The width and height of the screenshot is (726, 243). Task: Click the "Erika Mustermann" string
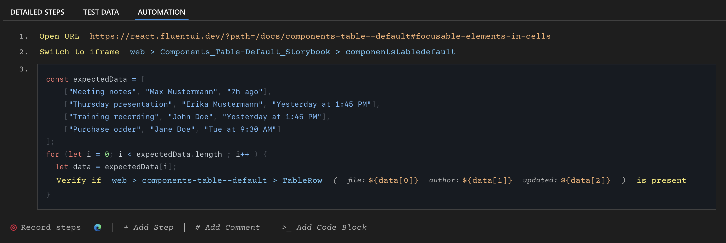(x=222, y=104)
